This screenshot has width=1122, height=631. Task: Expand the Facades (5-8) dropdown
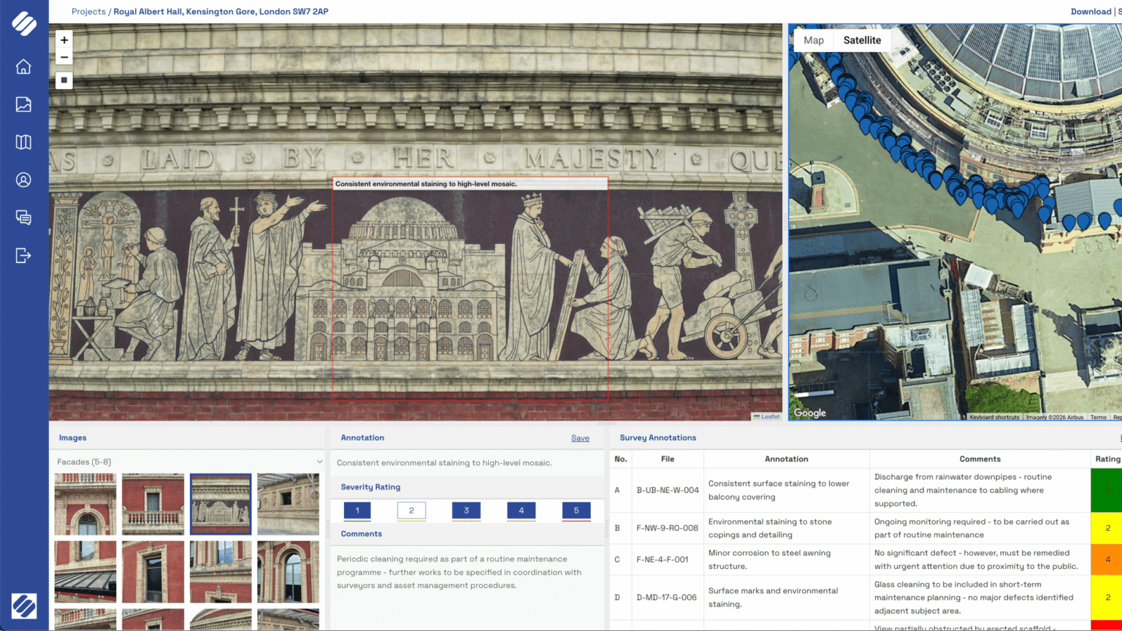pos(190,462)
